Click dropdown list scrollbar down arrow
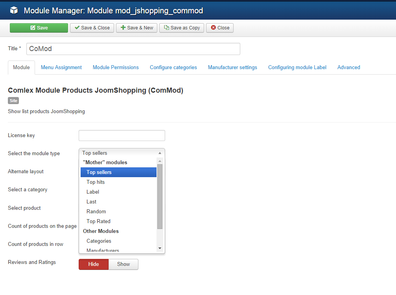 point(160,248)
